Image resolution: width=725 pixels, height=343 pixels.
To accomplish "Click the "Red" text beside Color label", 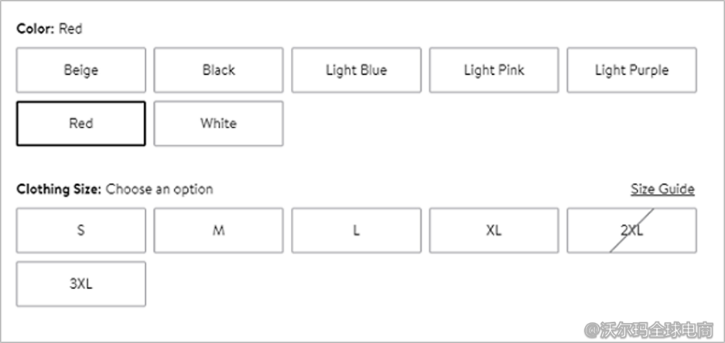I will pyautogui.click(x=70, y=29).
